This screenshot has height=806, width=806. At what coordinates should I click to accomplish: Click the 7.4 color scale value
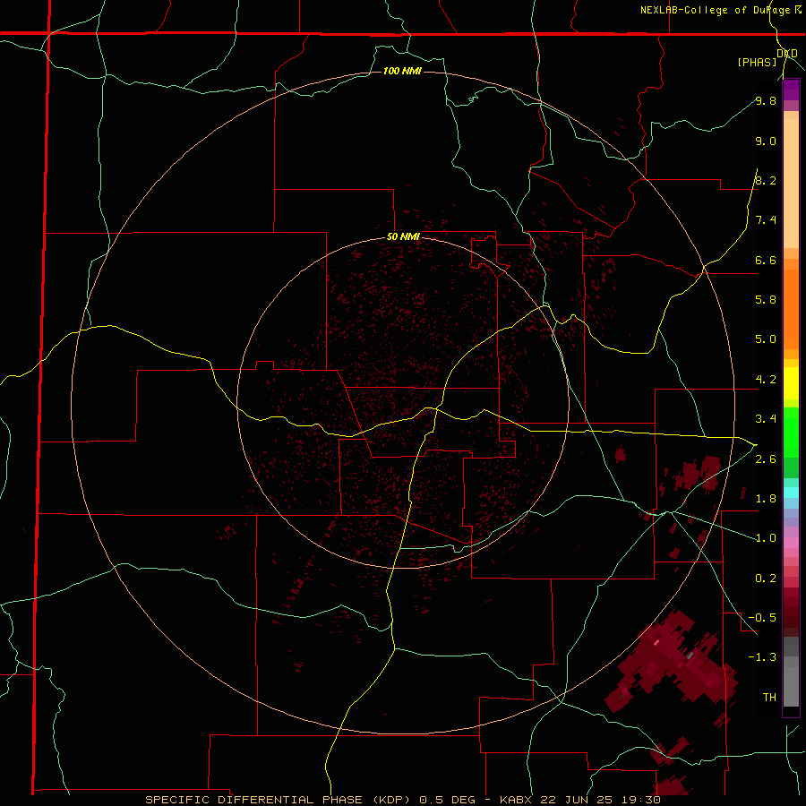[x=766, y=220]
